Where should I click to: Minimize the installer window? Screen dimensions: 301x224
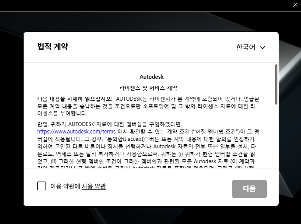274,5
